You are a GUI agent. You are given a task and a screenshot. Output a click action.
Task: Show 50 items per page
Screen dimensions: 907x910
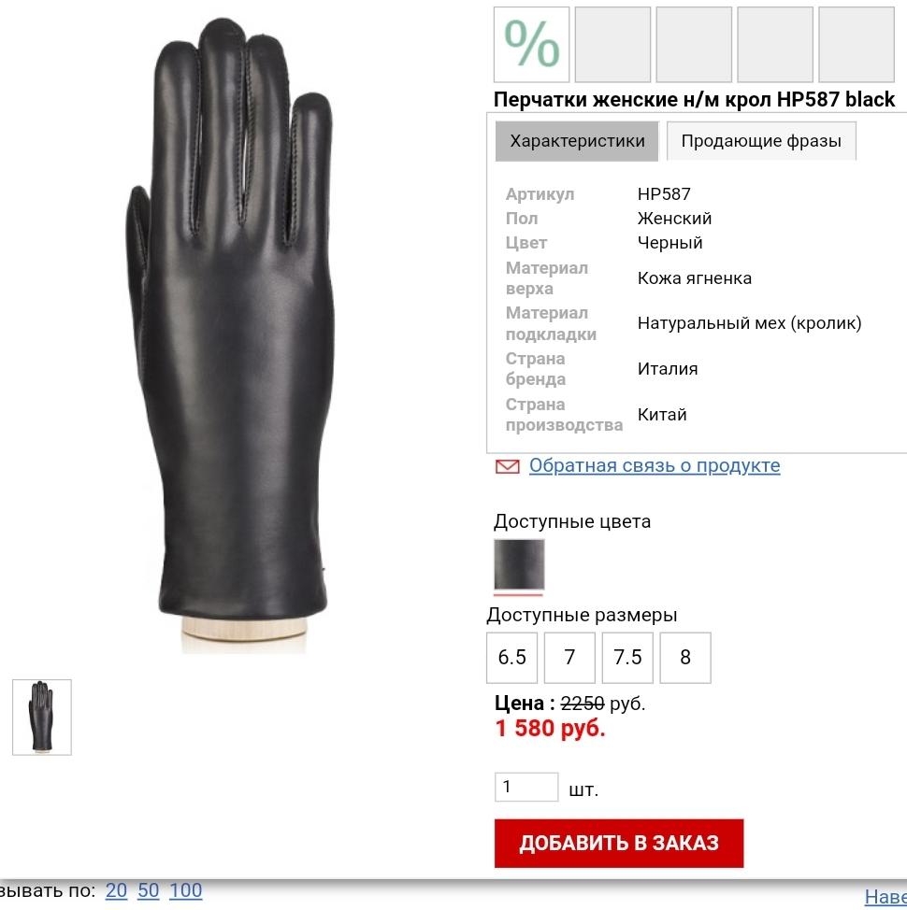148,890
